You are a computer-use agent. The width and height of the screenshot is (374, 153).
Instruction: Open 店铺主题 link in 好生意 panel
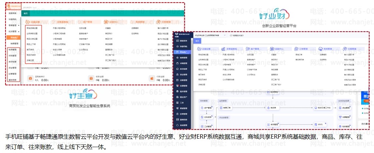click(30, 60)
